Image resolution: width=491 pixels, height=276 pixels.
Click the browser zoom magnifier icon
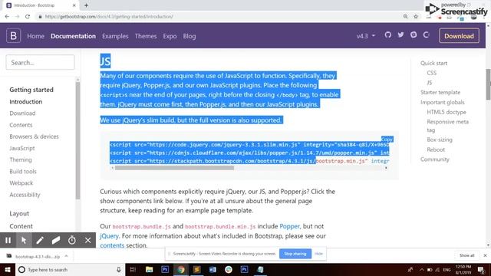406,17
